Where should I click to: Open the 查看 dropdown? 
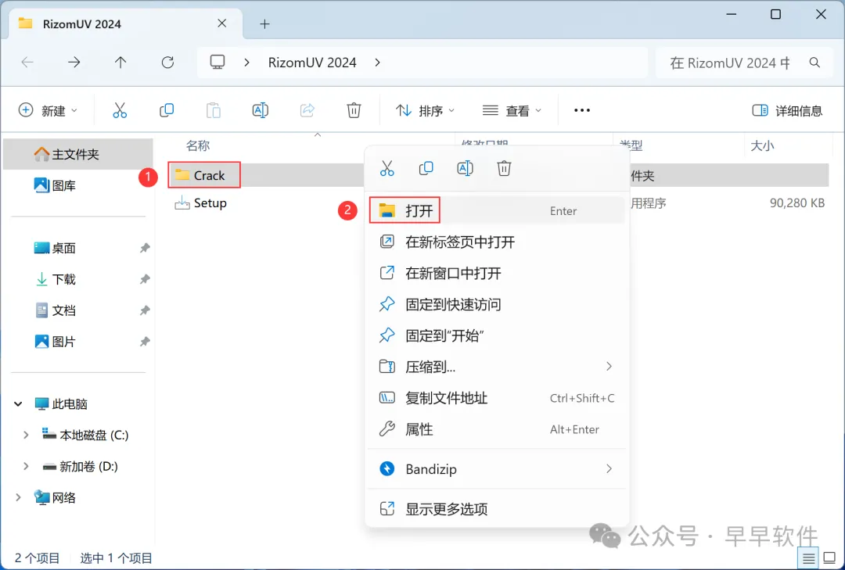512,110
